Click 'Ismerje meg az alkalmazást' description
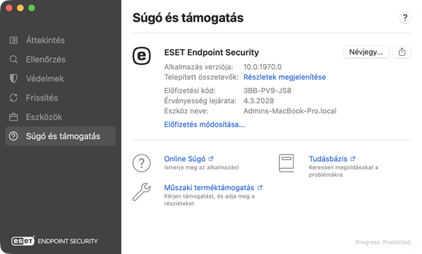 click(x=201, y=167)
